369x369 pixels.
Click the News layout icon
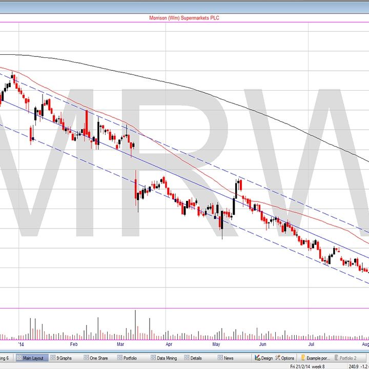pyautogui.click(x=220, y=358)
